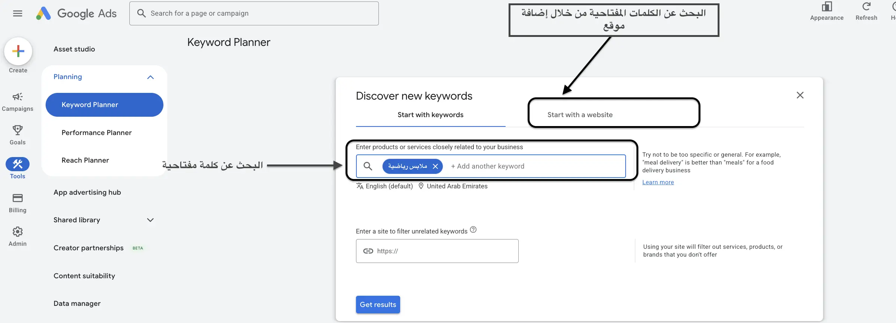Screen dimensions: 896x323
Task: Open the Campaigns section
Action: (x=18, y=102)
